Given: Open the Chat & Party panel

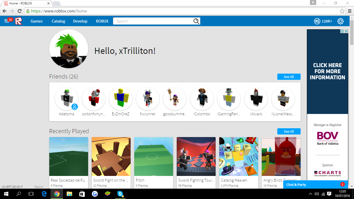Looking at the screenshot, I should coord(316,184).
